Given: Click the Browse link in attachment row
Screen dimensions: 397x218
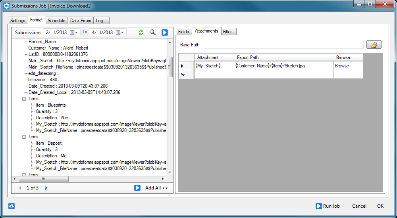Looking at the screenshot, I should (x=342, y=66).
